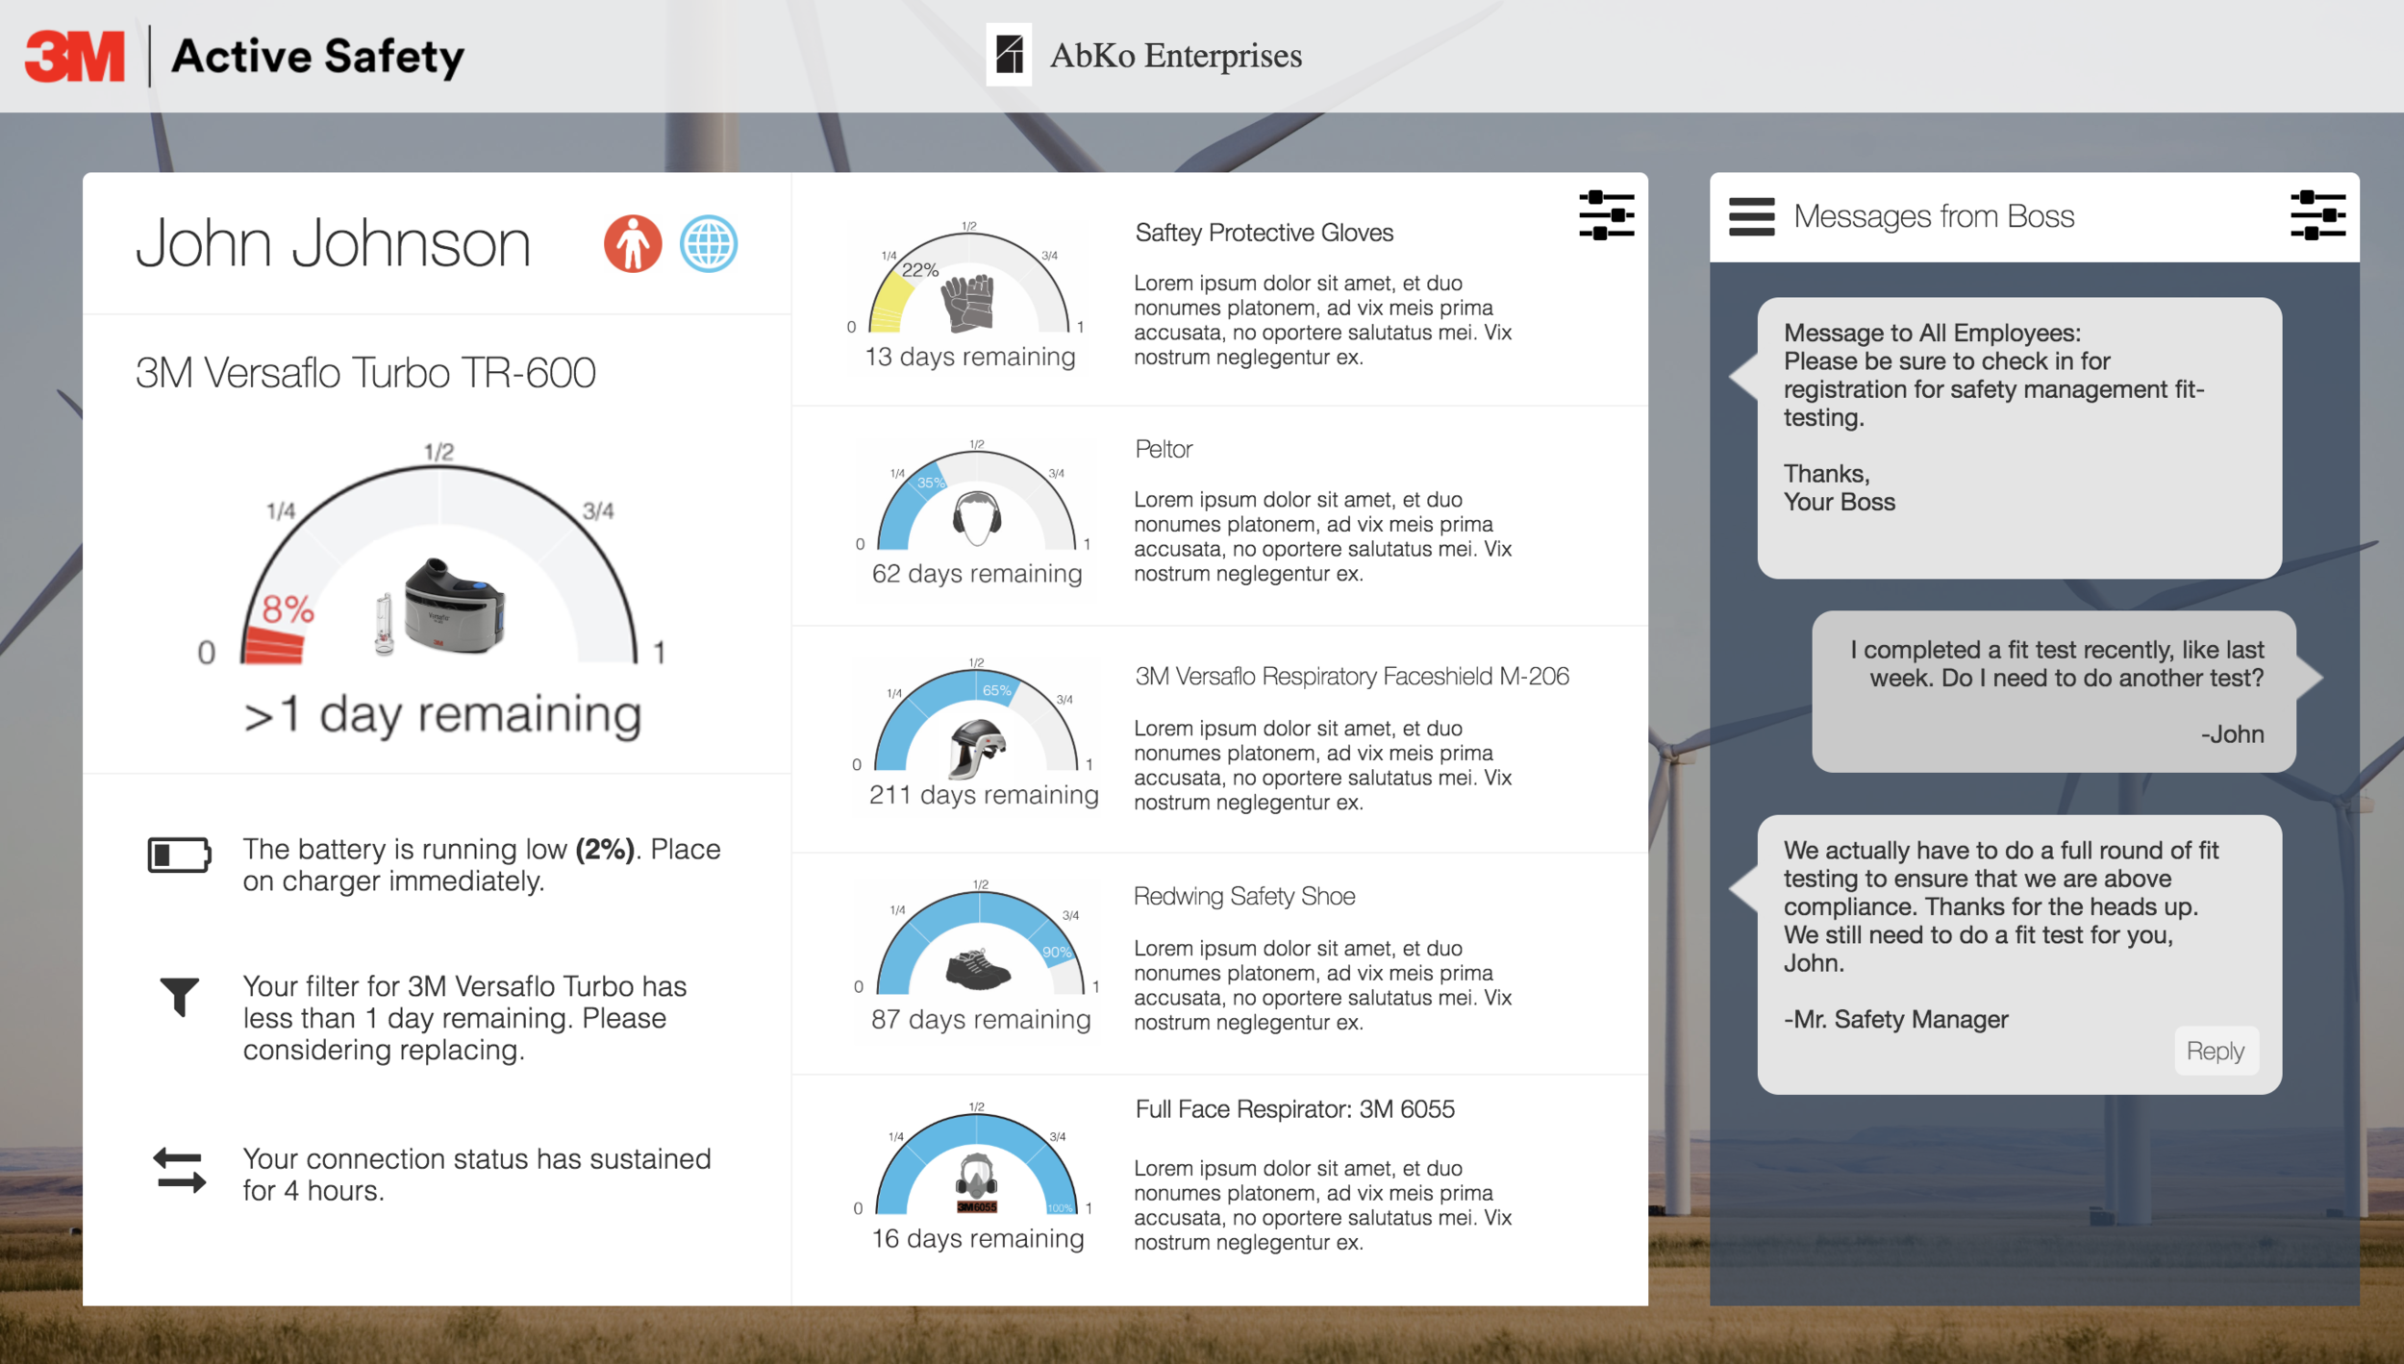Click the low battery status icon
Screen dimensions: 2404x1364
click(x=179, y=855)
